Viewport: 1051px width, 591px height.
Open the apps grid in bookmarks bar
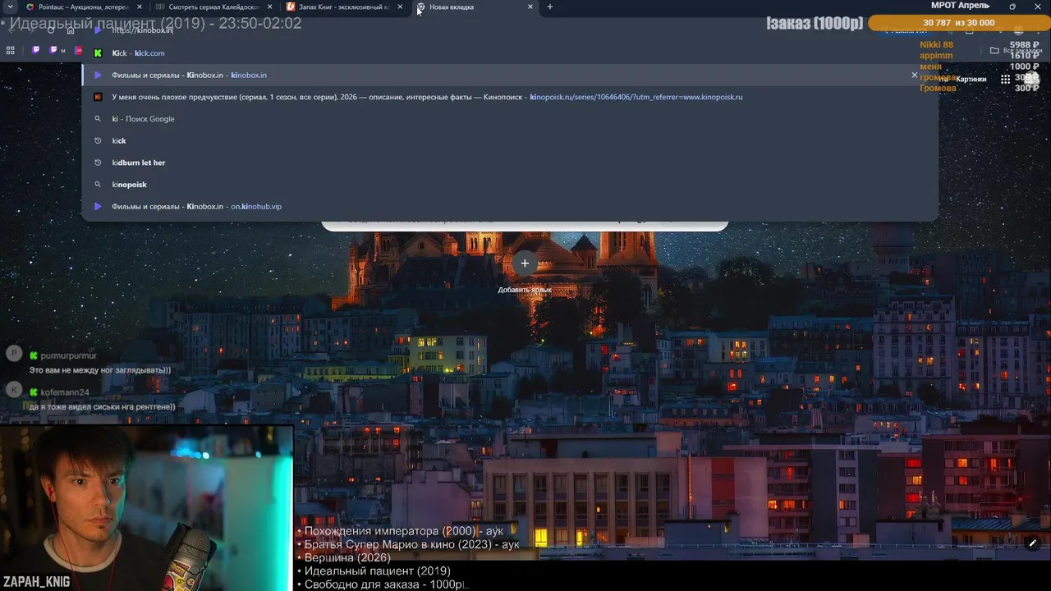click(x=11, y=50)
